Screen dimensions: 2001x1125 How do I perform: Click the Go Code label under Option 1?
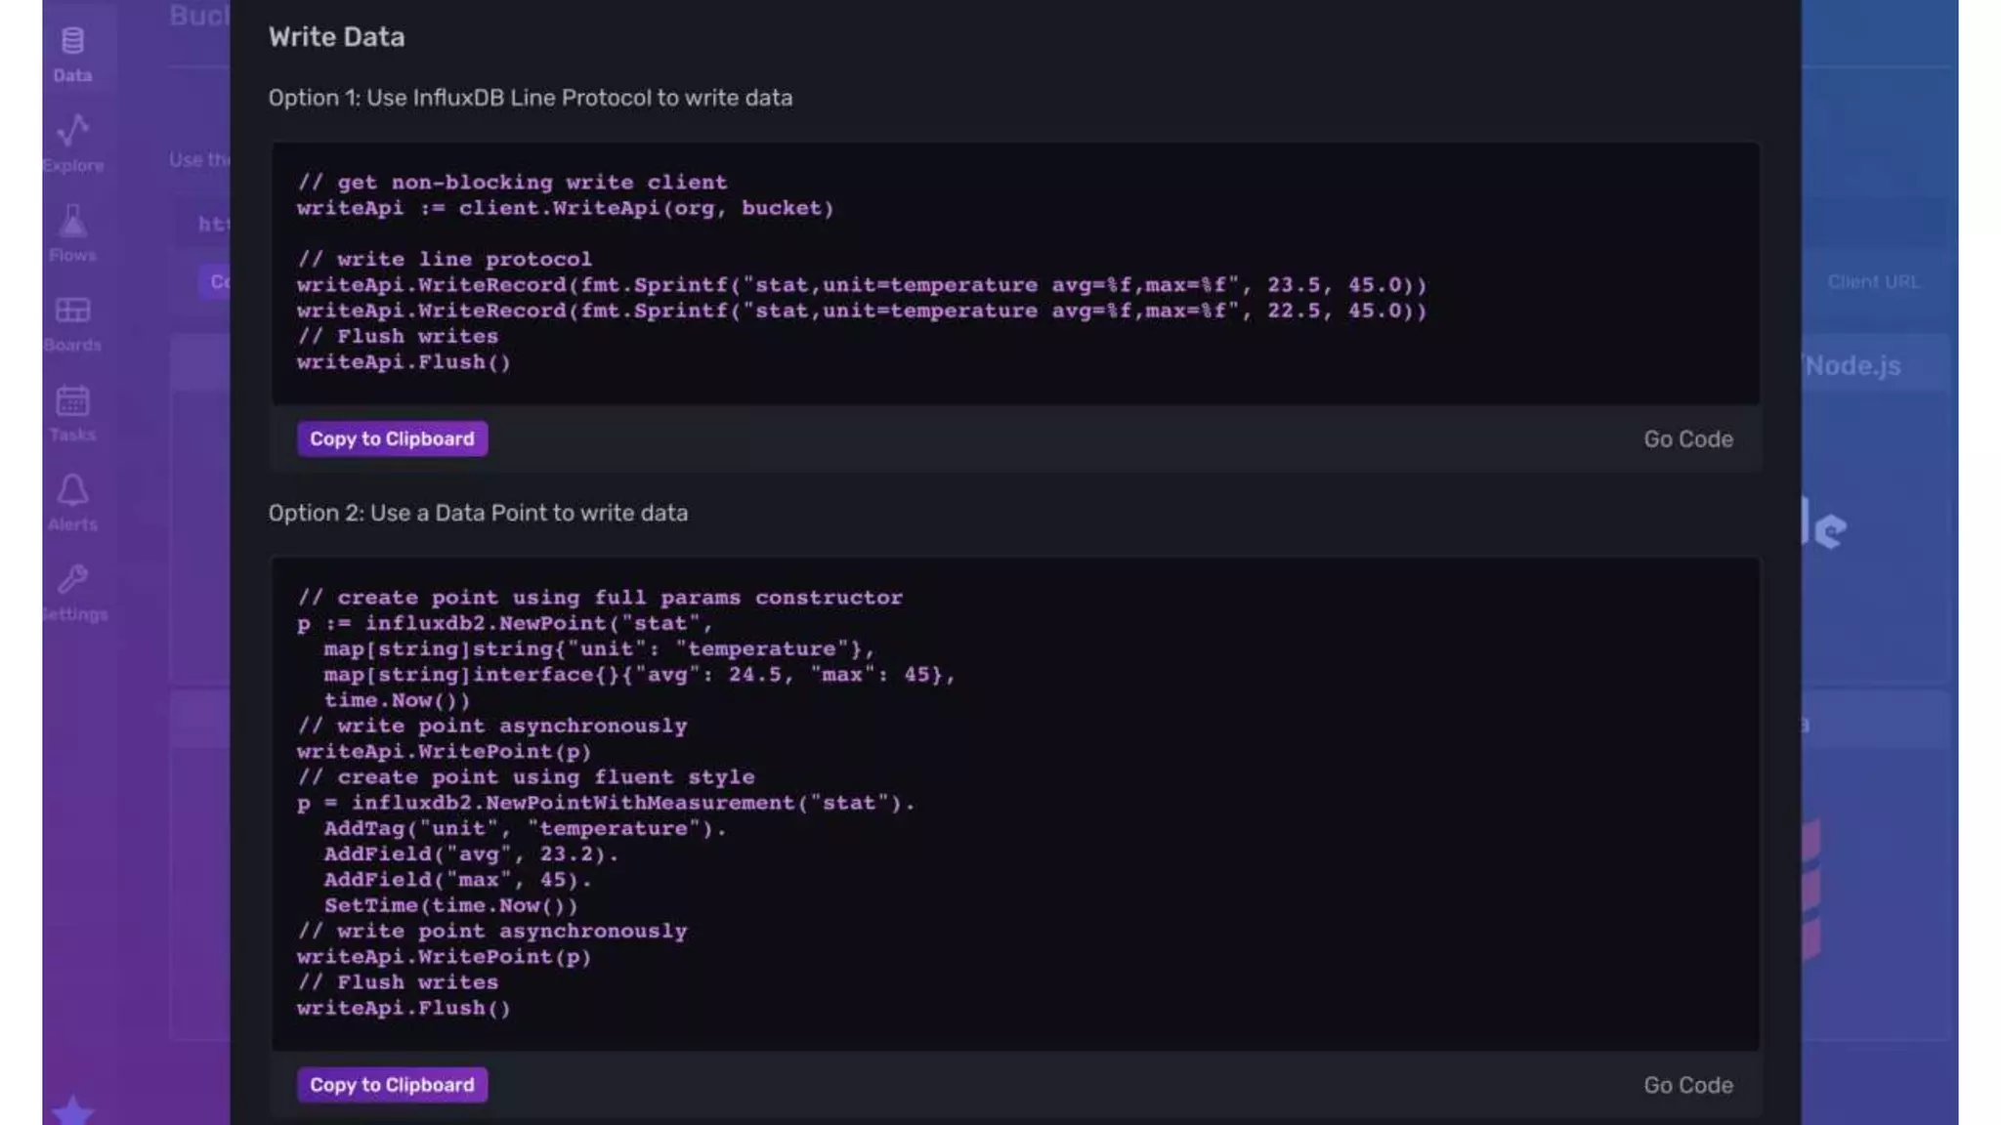1687,439
